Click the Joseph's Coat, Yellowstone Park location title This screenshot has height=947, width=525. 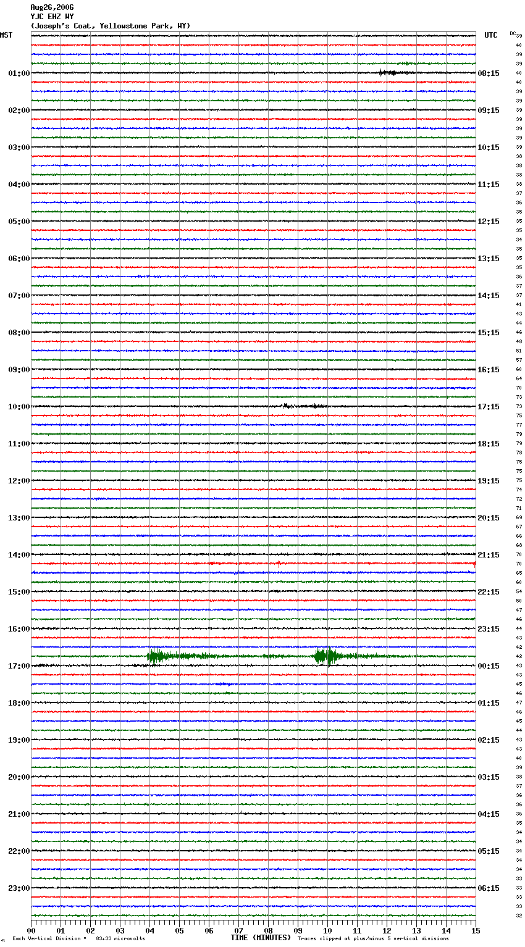[x=111, y=26]
